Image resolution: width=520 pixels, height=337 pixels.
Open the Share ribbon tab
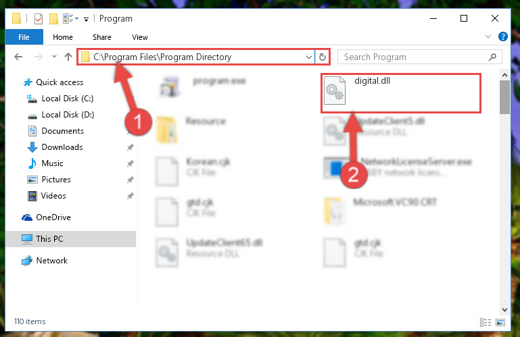click(x=102, y=37)
